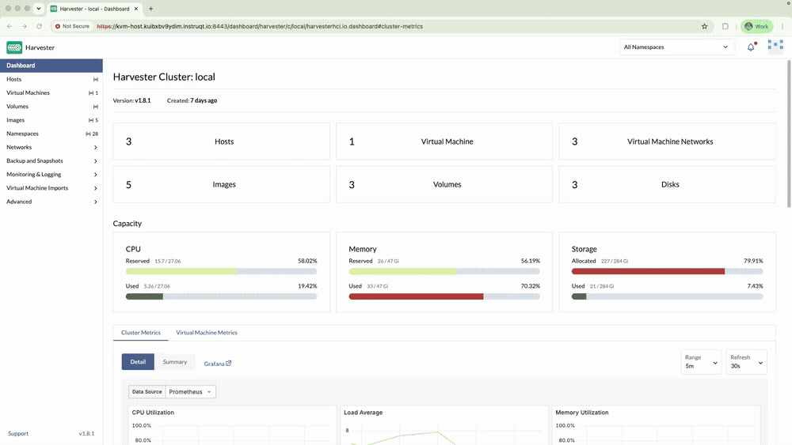Click the Harvester logo icon

pos(14,47)
